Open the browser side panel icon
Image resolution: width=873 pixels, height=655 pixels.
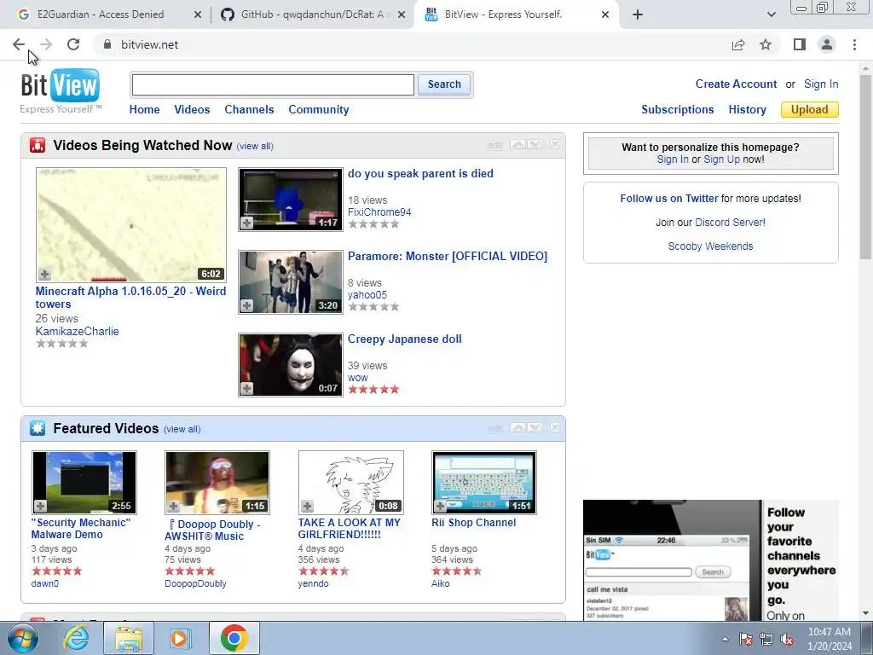pos(800,44)
